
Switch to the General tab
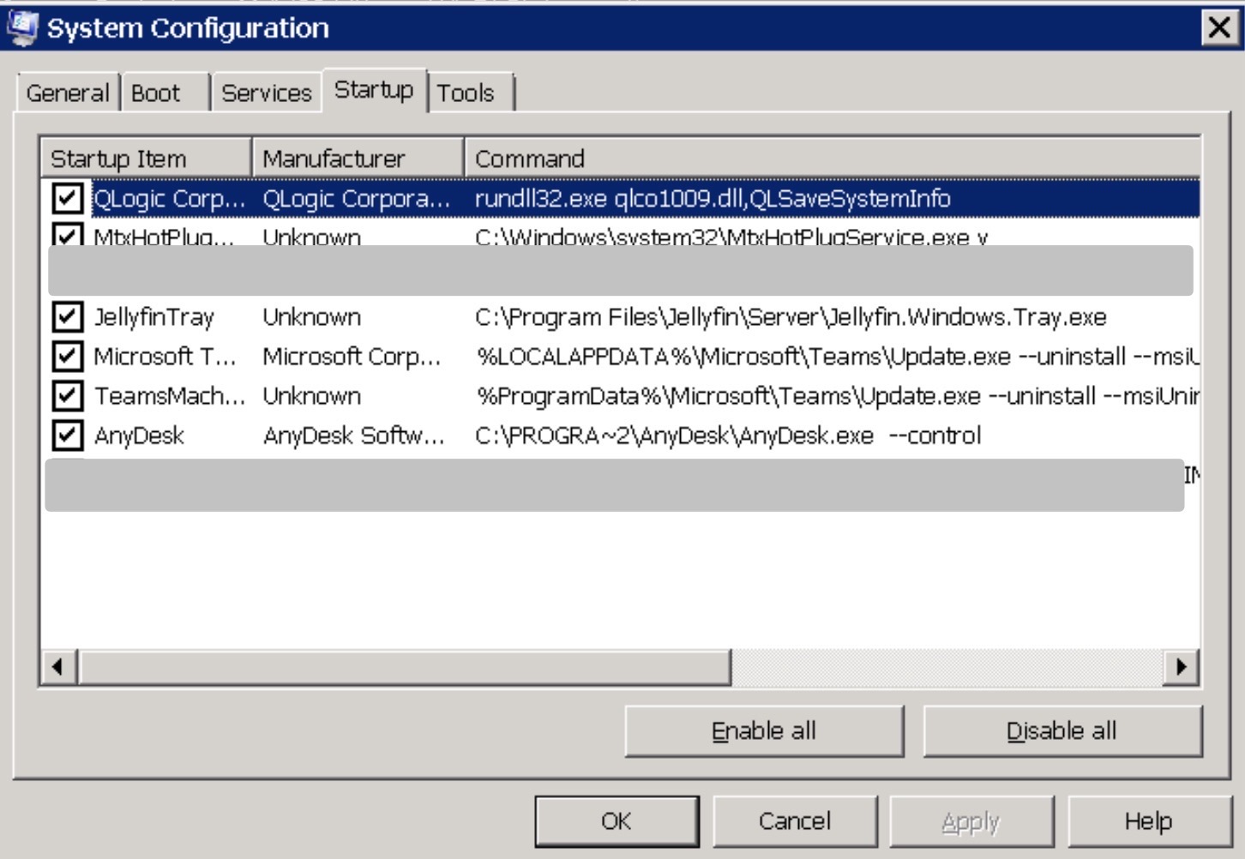click(68, 93)
